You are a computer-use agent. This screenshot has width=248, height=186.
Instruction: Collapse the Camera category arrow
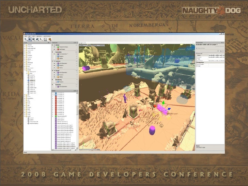(x=52, y=61)
